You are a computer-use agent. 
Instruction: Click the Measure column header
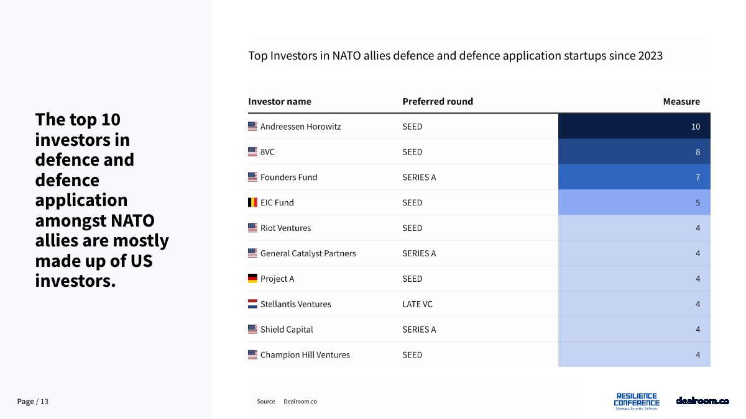pyautogui.click(x=681, y=102)
